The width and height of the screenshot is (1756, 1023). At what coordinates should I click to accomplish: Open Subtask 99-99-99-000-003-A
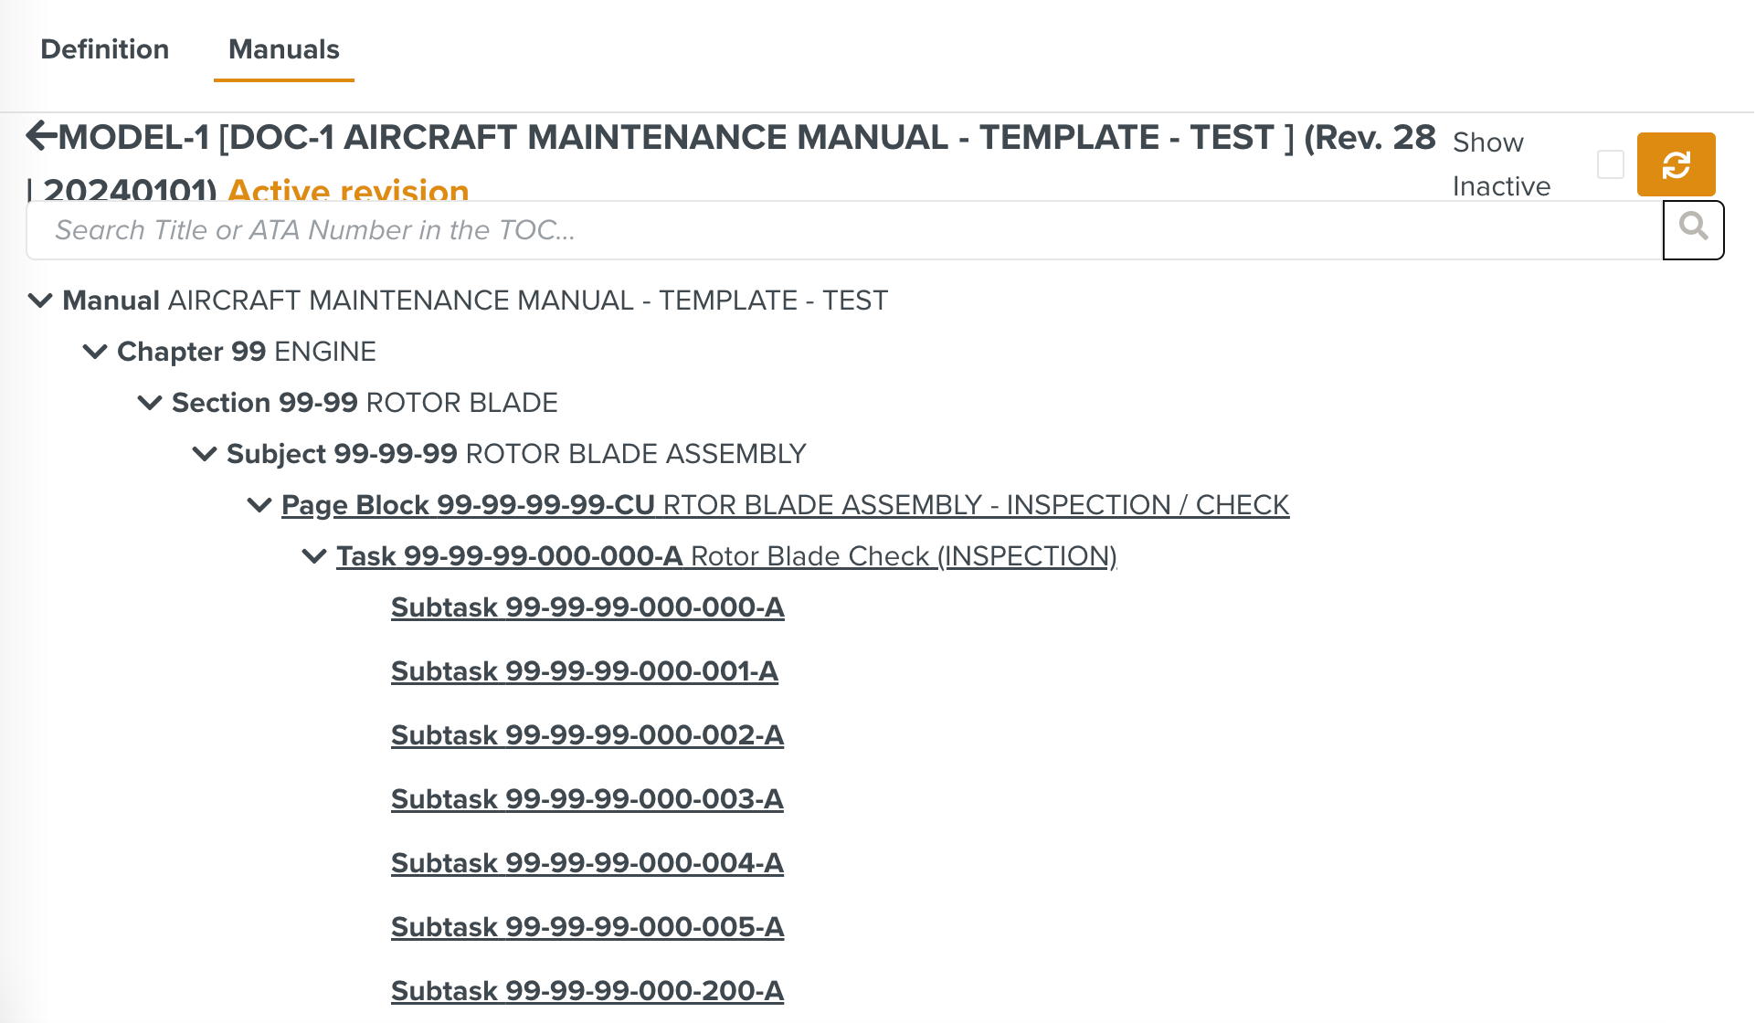(587, 798)
